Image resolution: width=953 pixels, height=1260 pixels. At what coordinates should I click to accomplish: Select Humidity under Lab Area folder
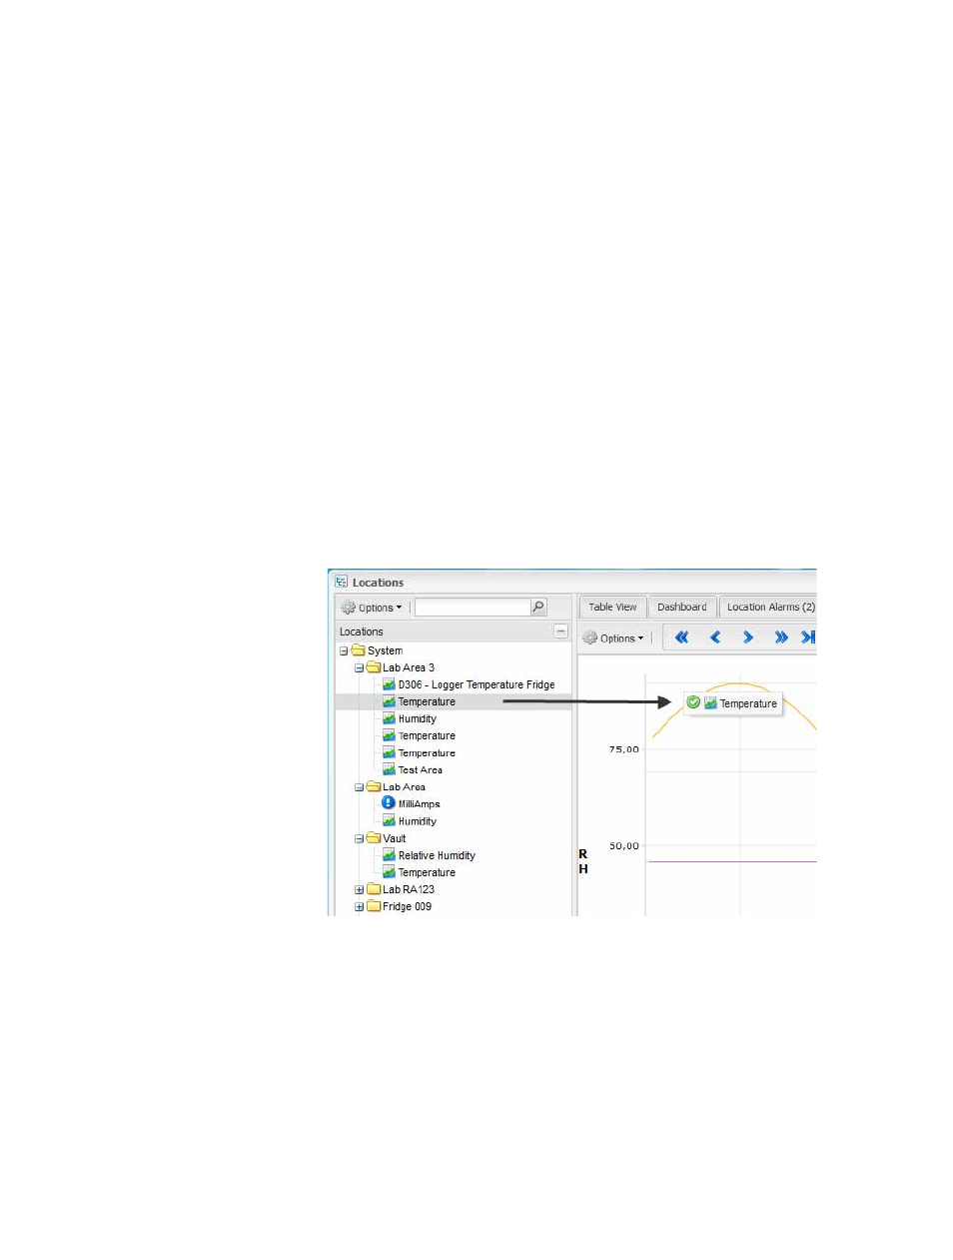click(x=410, y=821)
